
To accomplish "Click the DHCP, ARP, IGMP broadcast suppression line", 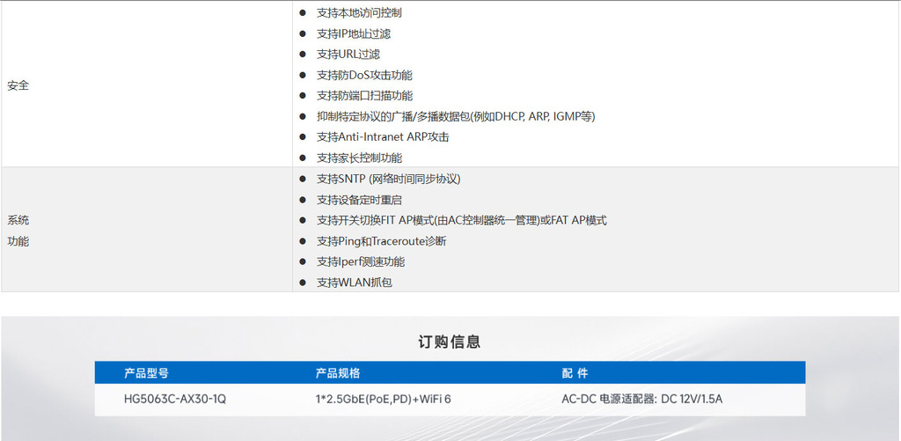I will pos(456,116).
